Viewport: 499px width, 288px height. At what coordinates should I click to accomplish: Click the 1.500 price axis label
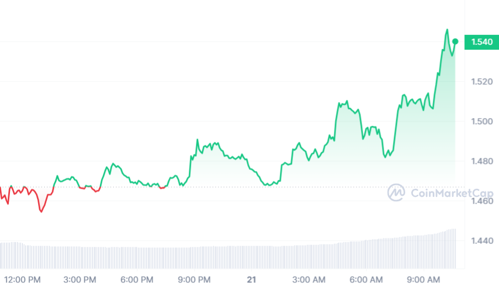482,121
